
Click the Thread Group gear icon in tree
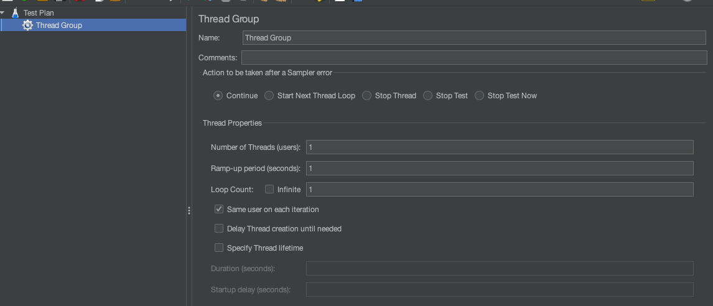[28, 25]
